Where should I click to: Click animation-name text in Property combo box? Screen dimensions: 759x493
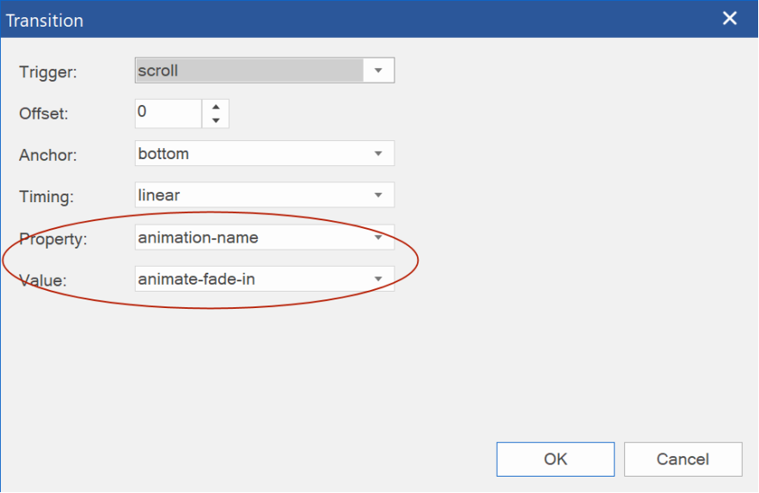pyautogui.click(x=198, y=237)
